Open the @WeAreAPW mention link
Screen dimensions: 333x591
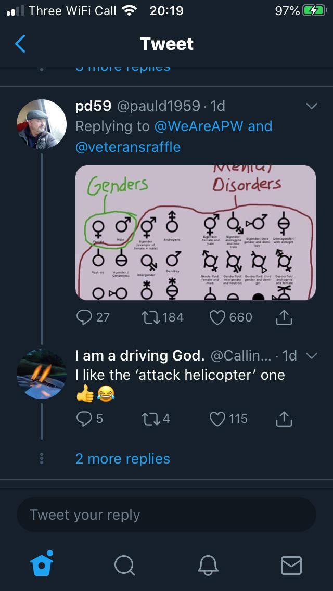195,126
